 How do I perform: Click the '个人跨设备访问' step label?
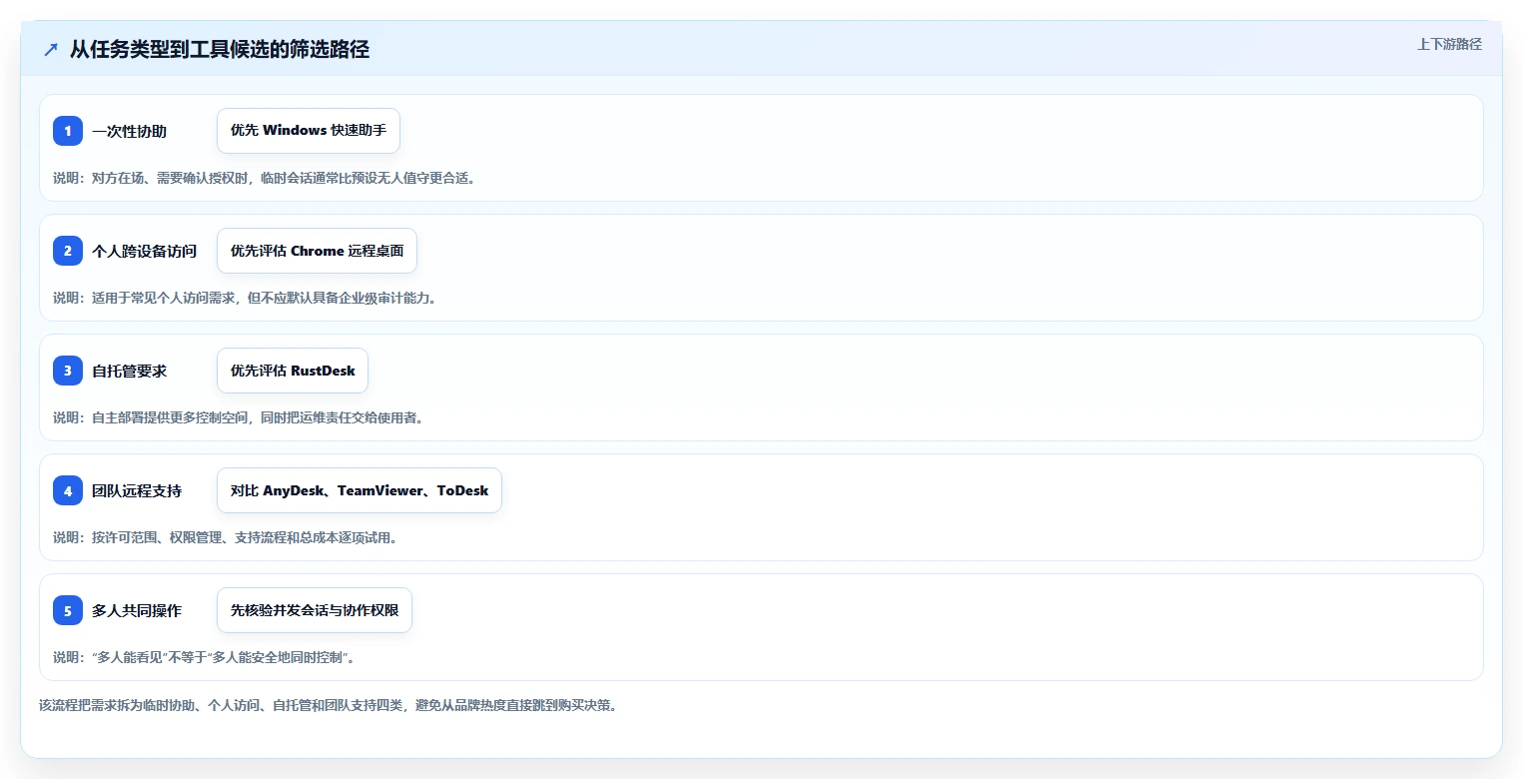coord(144,251)
